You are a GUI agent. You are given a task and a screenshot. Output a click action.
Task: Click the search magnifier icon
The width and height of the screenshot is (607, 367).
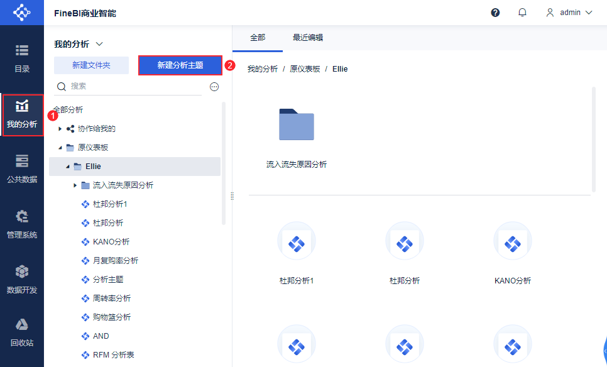click(62, 86)
